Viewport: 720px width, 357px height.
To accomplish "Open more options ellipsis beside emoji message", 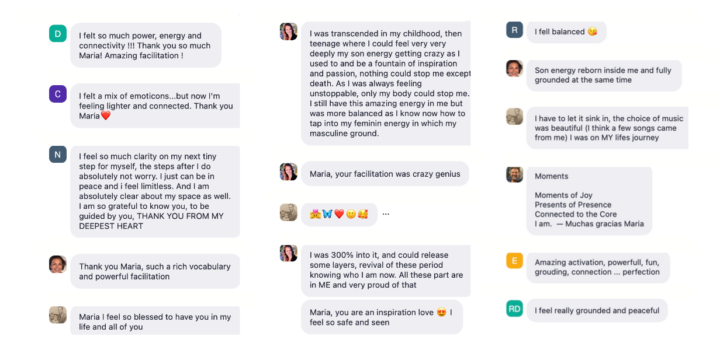I will tap(386, 214).
